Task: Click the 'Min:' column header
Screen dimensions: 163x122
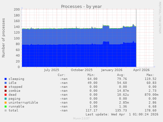Action: click(91, 75)
